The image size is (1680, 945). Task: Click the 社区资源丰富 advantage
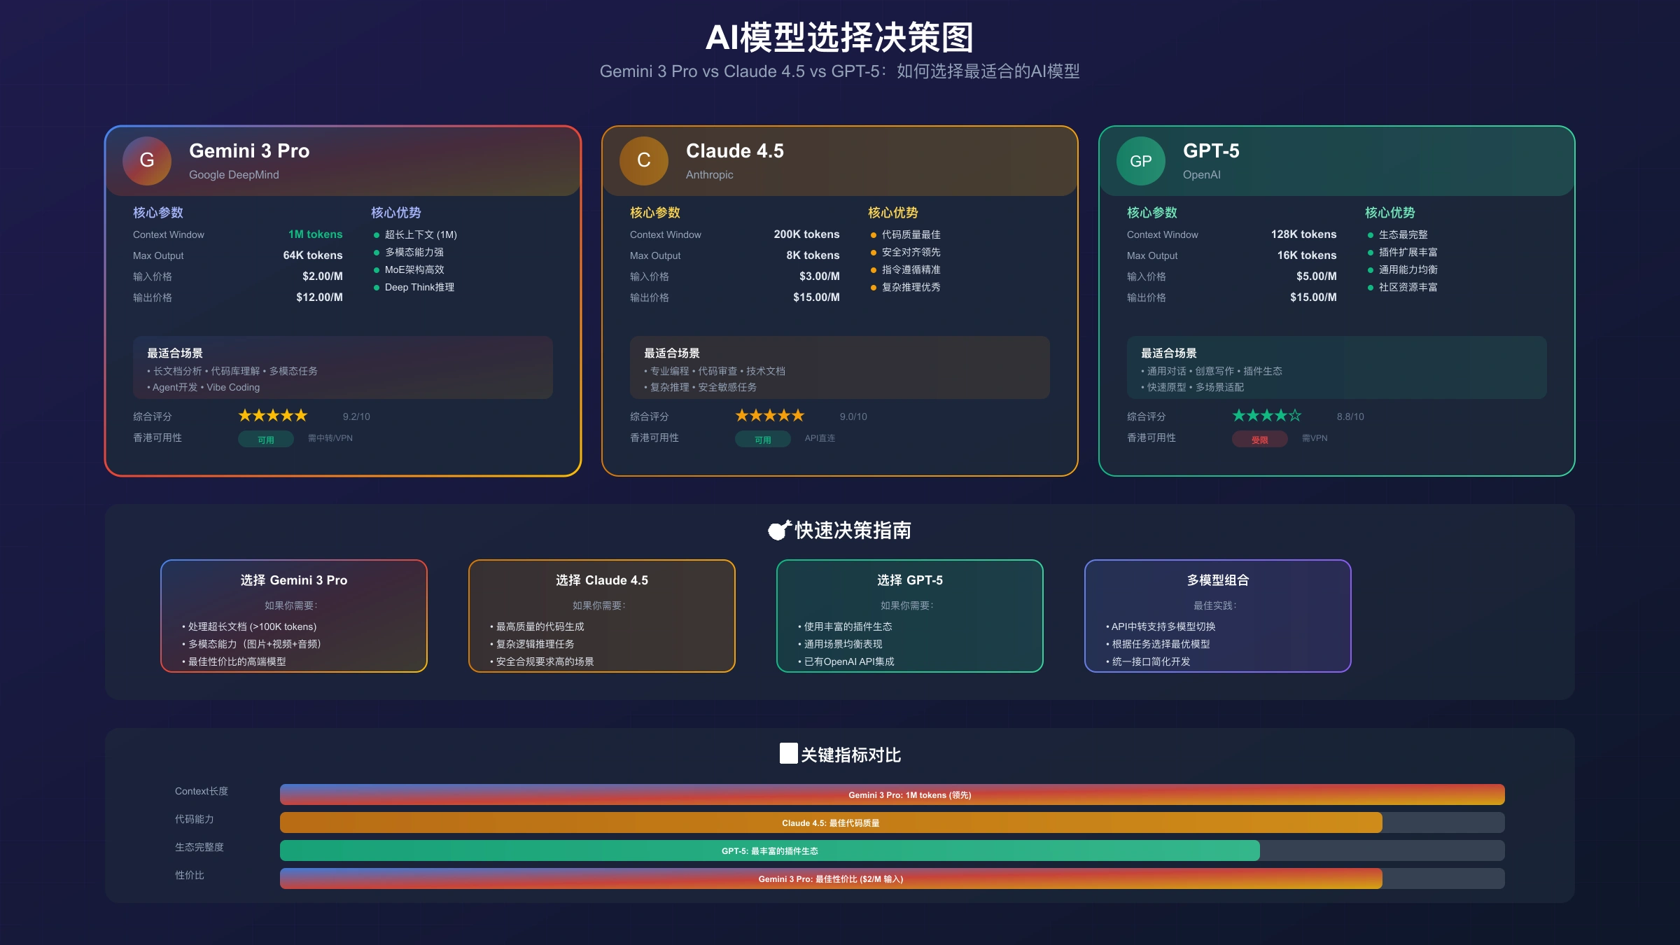click(x=1408, y=287)
